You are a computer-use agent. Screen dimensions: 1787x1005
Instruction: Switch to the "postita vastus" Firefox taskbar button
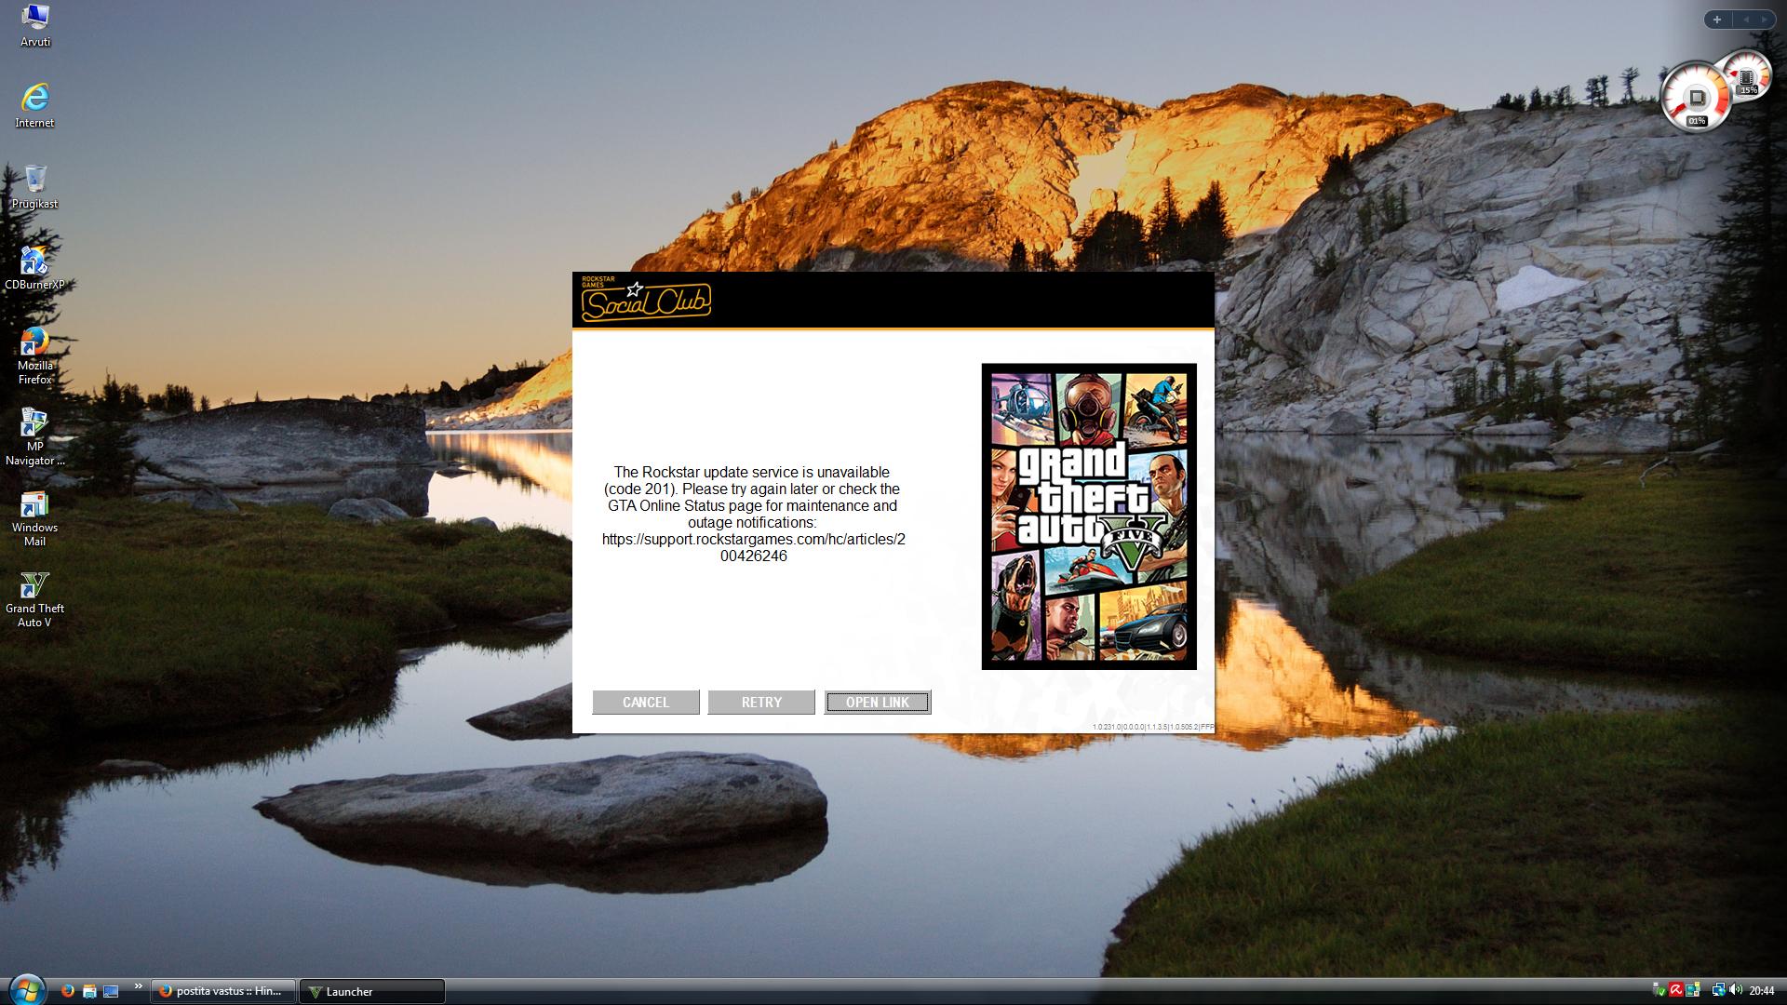point(223,991)
